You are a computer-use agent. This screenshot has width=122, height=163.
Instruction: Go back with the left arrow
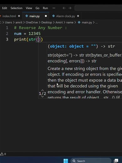point(64,8)
